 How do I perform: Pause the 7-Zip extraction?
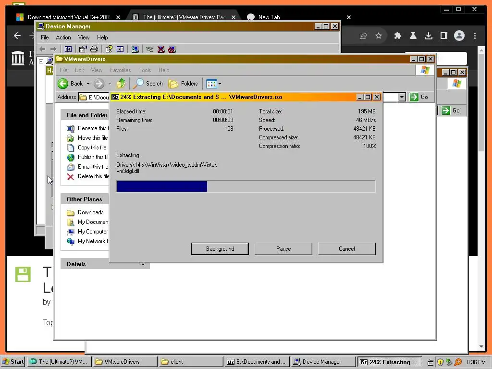(283, 249)
